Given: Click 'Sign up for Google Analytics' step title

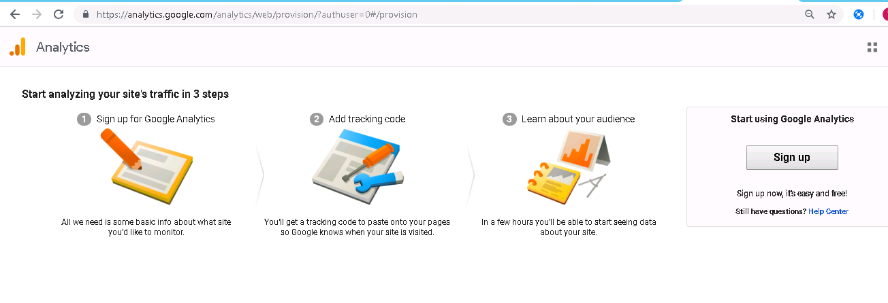Looking at the screenshot, I should (x=155, y=119).
